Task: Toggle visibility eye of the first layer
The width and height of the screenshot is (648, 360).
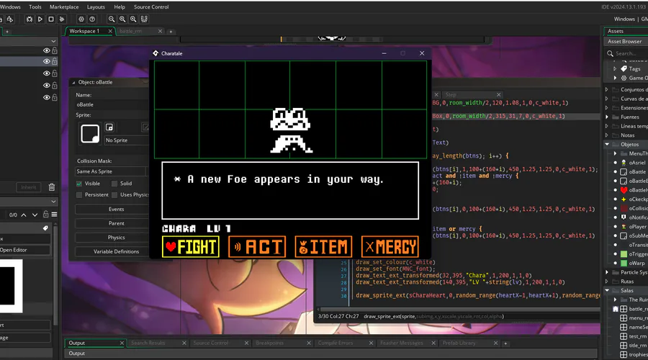Action: coord(46,50)
